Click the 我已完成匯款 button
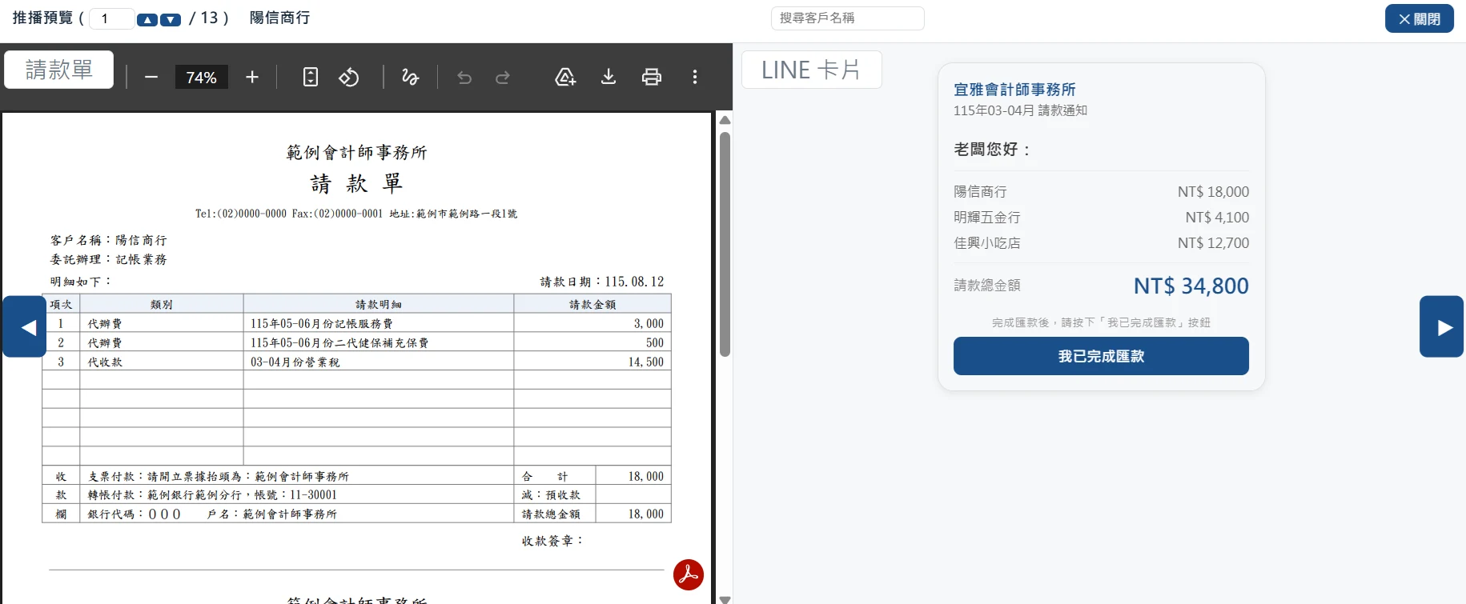The image size is (1466, 604). tap(1101, 356)
